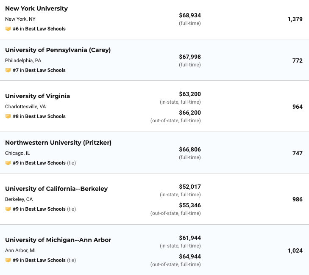Click Best Law Schools link under Michigan
The width and height of the screenshot is (309, 275).
[x=45, y=260]
